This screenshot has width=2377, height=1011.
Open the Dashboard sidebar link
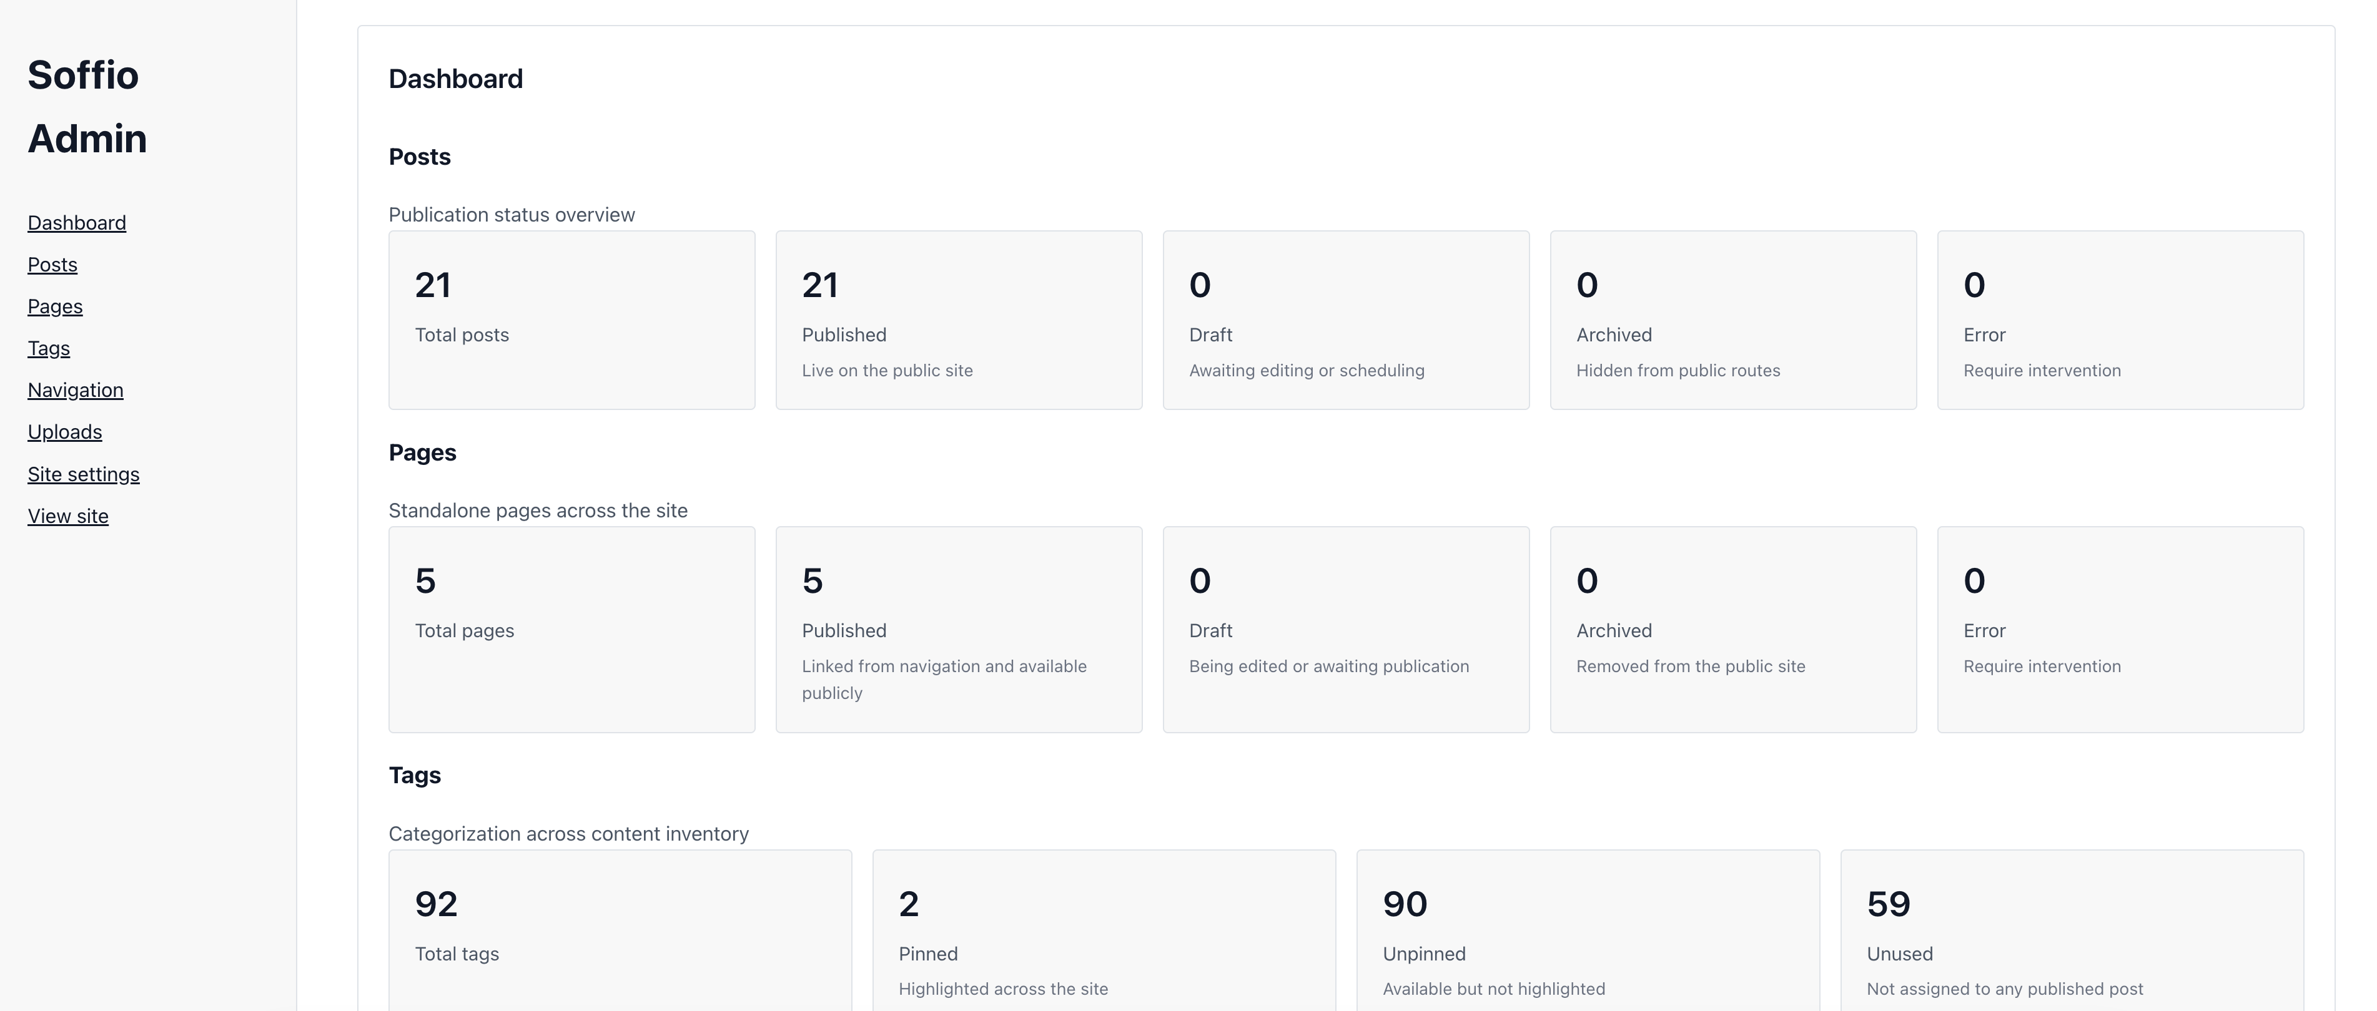coord(77,223)
